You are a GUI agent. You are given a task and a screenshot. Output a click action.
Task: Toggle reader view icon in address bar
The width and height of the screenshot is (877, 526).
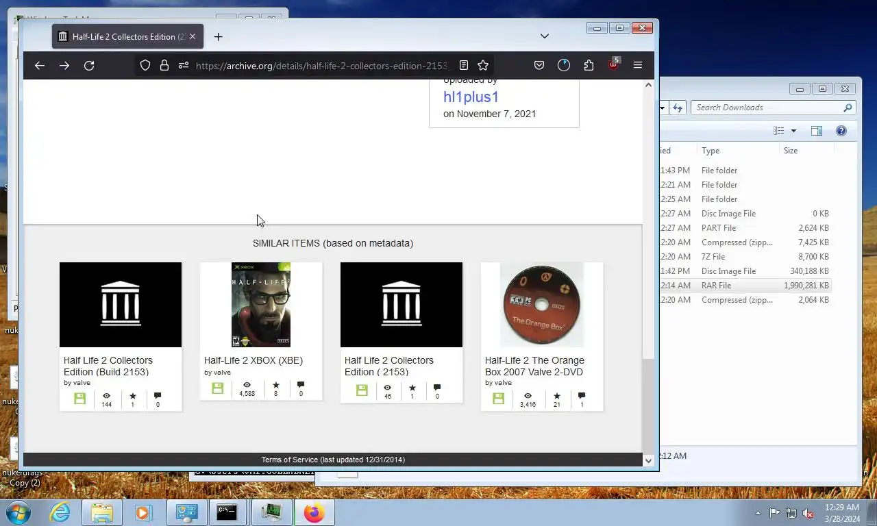click(464, 65)
